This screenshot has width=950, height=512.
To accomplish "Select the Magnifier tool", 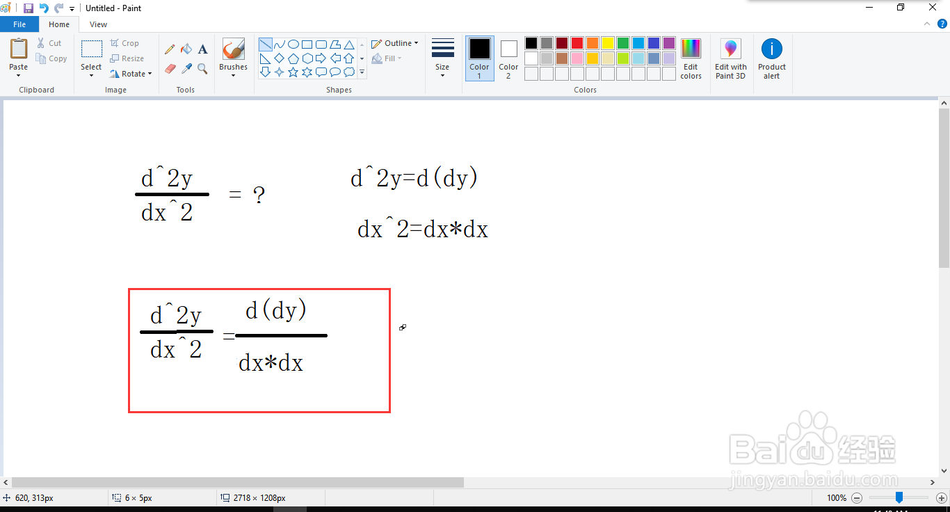I will pos(202,69).
